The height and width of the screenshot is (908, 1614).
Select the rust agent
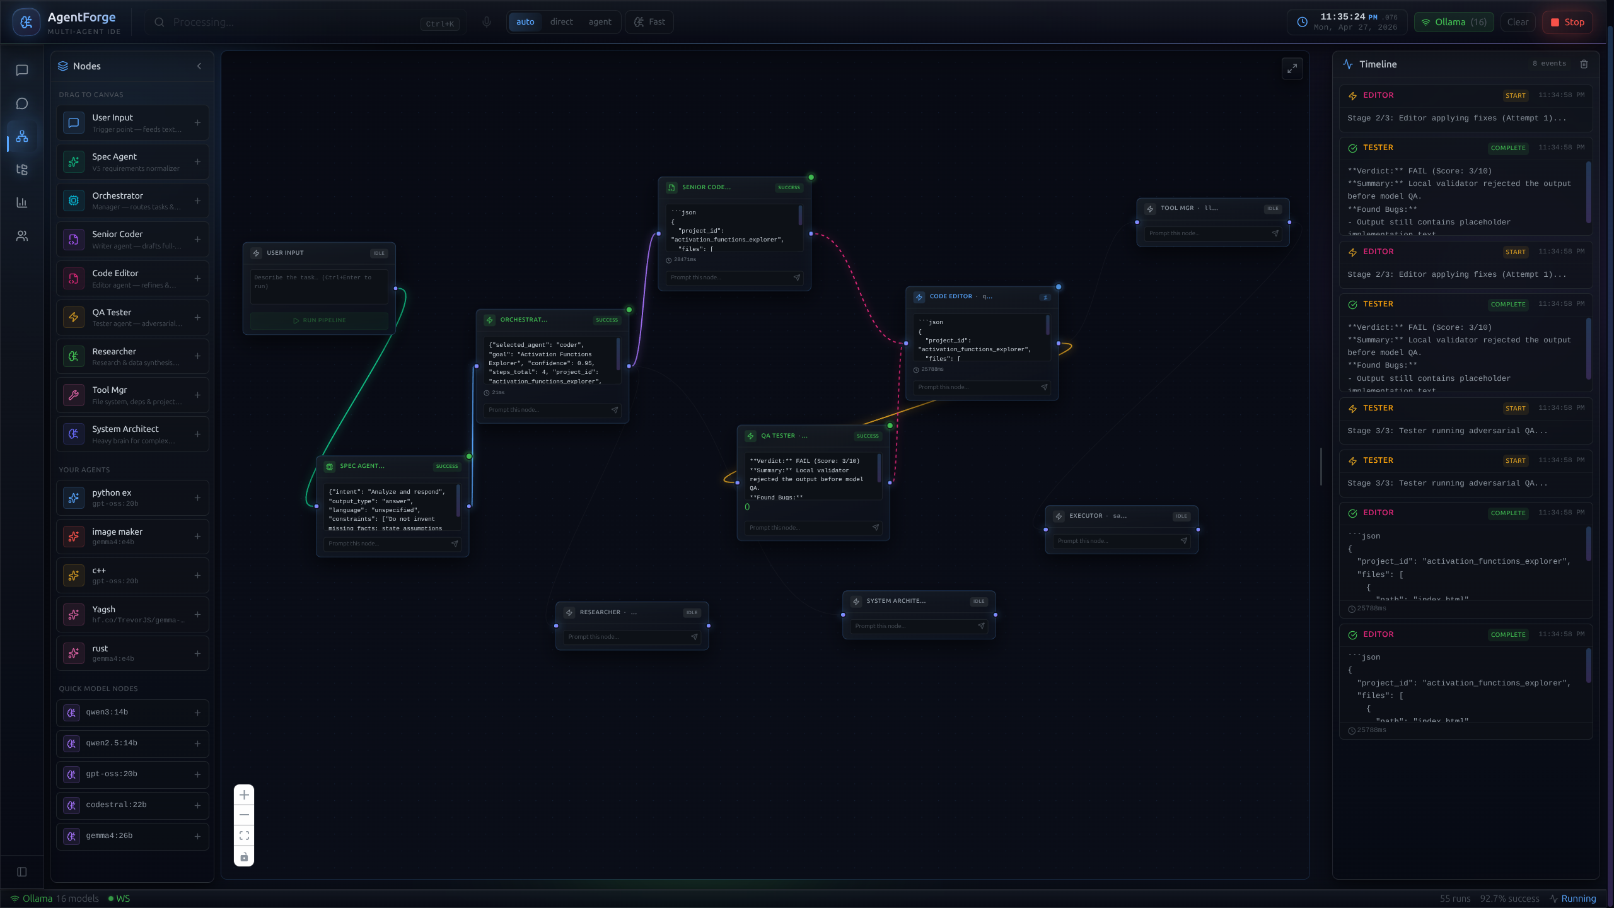pos(132,653)
